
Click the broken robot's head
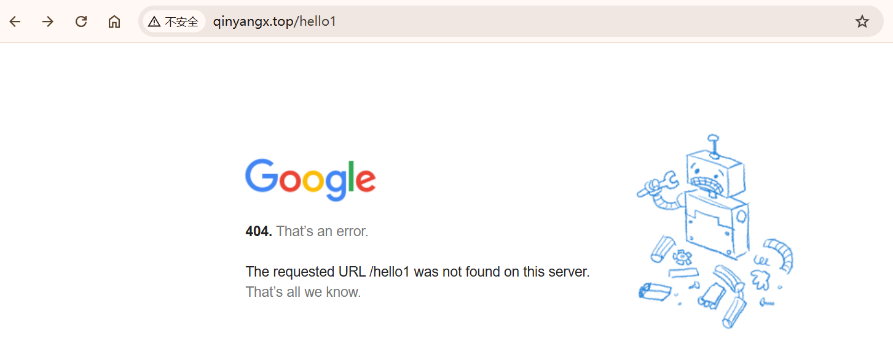716,174
